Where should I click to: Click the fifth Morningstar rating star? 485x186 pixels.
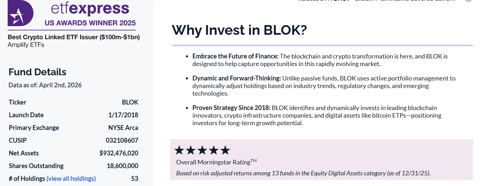[225, 150]
